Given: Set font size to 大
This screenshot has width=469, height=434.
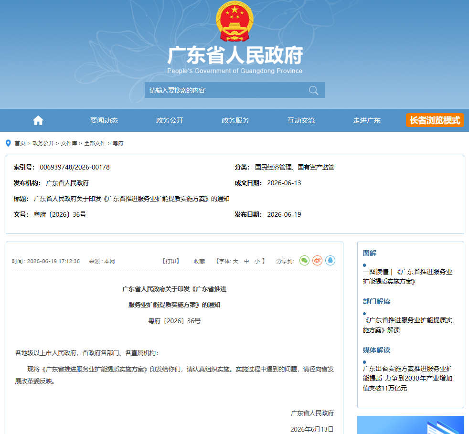Looking at the screenshot, I should [x=236, y=261].
